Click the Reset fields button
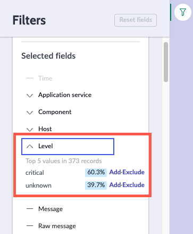The image size is (193, 234). point(136,20)
